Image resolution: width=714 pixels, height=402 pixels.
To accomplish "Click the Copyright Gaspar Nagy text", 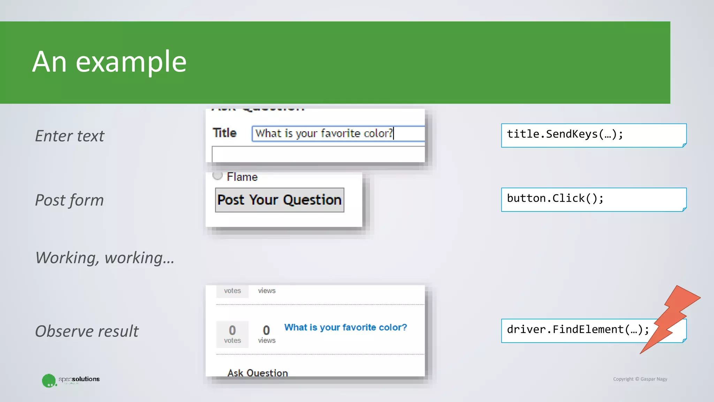I will coord(640,379).
